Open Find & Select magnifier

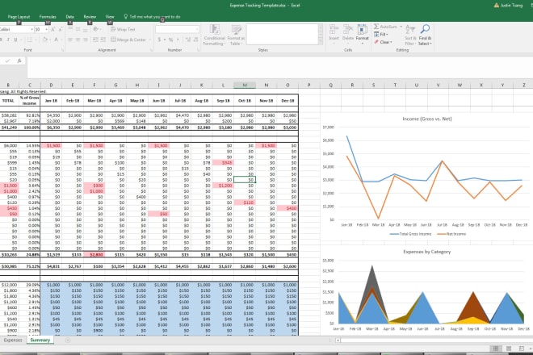coord(425,35)
